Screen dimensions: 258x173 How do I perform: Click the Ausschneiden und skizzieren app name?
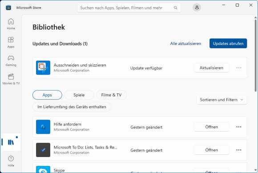click(x=80, y=65)
